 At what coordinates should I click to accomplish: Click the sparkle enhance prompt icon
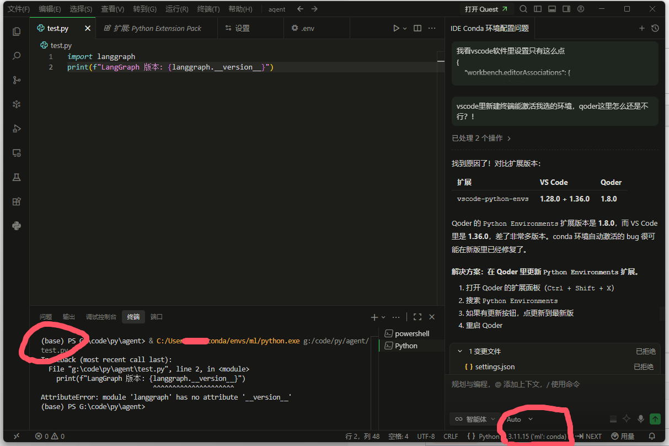tap(627, 419)
